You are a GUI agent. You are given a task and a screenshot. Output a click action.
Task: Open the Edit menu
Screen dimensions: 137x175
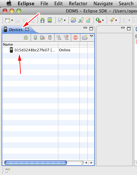tap(58, 4)
